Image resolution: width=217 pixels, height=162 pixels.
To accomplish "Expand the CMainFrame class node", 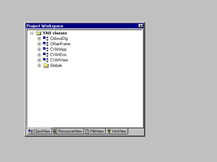I will (x=39, y=44).
